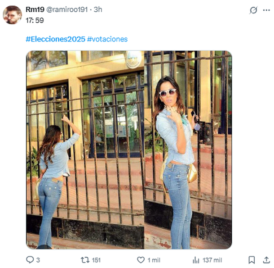Enlarge the right photo with sunglasses
The image size is (274, 268).
(x=188, y=150)
